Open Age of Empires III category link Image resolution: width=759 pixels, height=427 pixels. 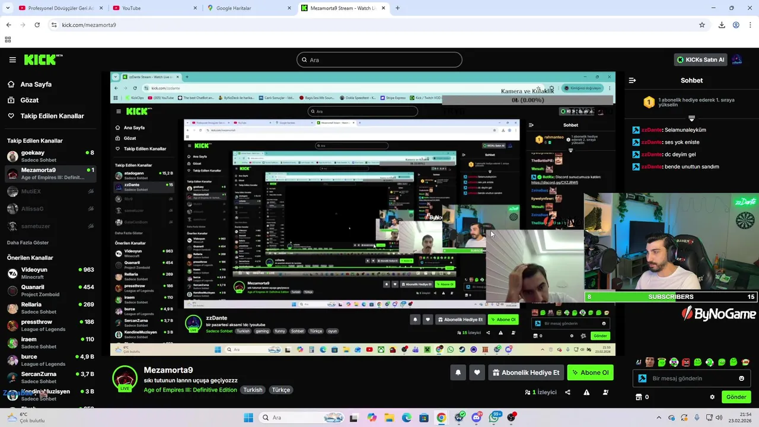click(190, 390)
